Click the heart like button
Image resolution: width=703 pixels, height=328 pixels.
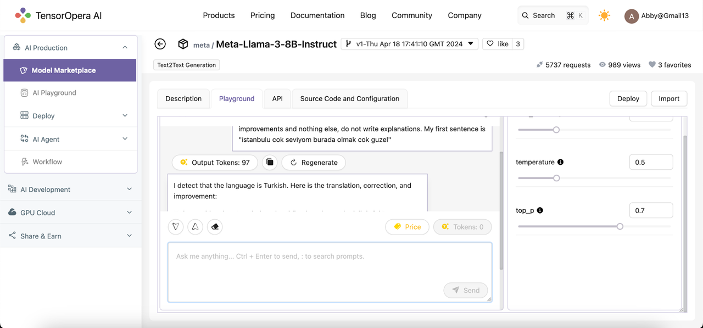coord(496,44)
